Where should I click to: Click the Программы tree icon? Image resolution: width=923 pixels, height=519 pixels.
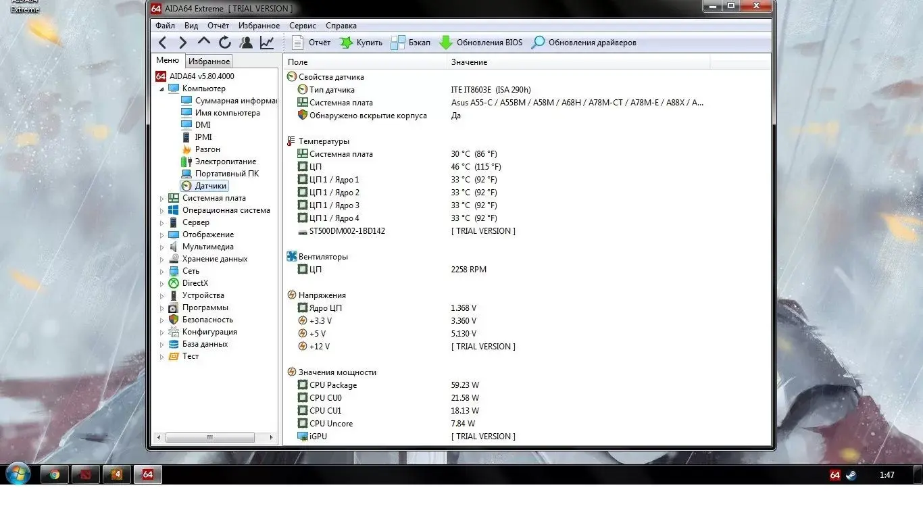[174, 307]
